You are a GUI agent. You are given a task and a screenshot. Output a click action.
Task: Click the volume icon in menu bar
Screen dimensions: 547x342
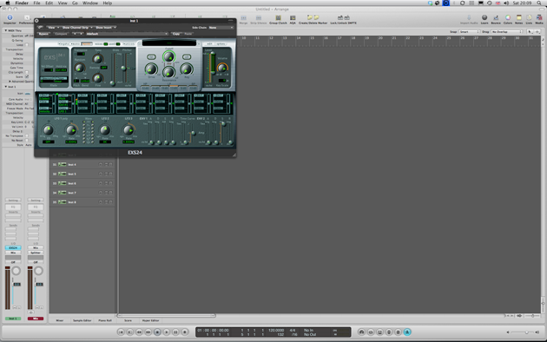point(506,3)
